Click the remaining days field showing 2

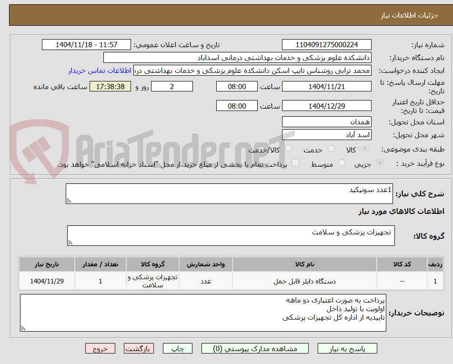click(x=172, y=86)
